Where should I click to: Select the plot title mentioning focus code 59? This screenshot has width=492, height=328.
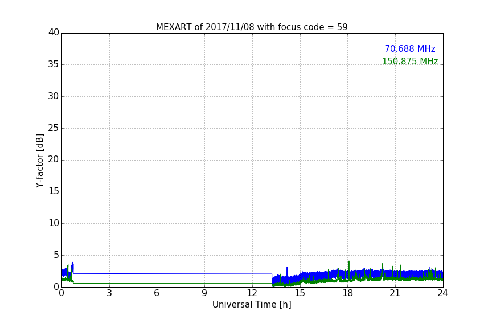(x=252, y=27)
